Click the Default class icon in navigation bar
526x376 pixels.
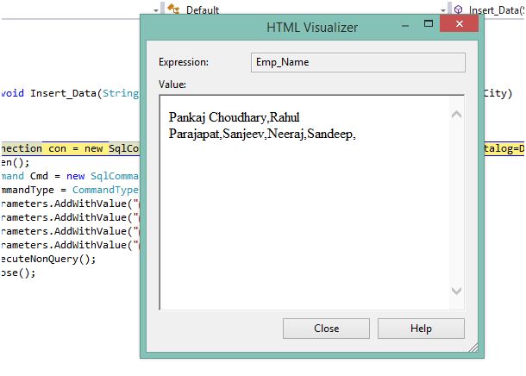(173, 9)
